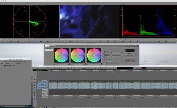
Task: Switch to the Curves tab
Action: click(x=53, y=46)
